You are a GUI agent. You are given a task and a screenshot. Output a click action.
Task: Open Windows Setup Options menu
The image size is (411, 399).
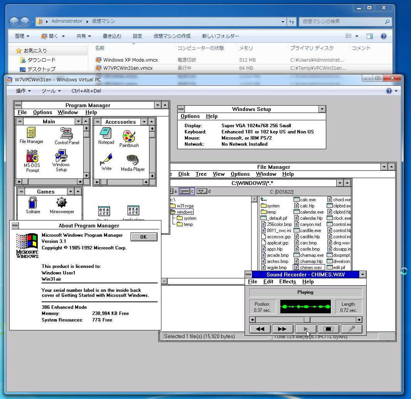[190, 116]
